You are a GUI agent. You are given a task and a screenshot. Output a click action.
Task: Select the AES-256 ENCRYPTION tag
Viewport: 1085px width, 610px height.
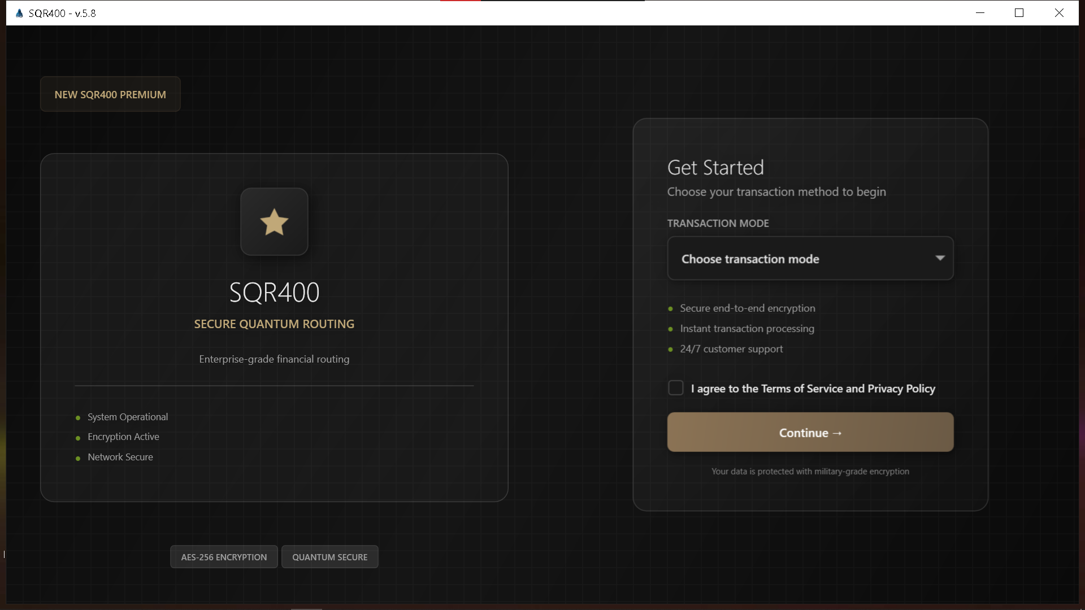[224, 557]
